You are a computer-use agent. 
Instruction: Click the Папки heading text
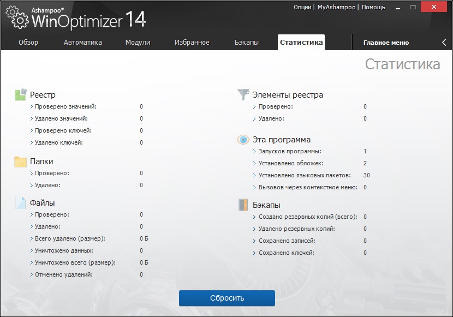pyautogui.click(x=41, y=162)
